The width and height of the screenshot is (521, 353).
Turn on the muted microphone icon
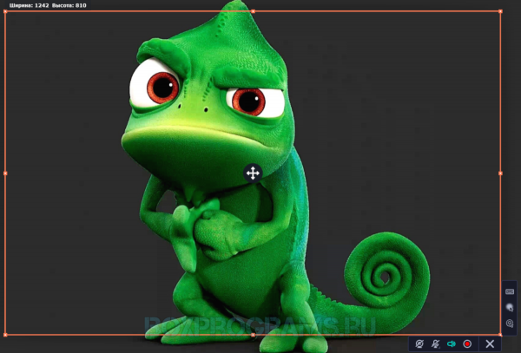tap(435, 343)
